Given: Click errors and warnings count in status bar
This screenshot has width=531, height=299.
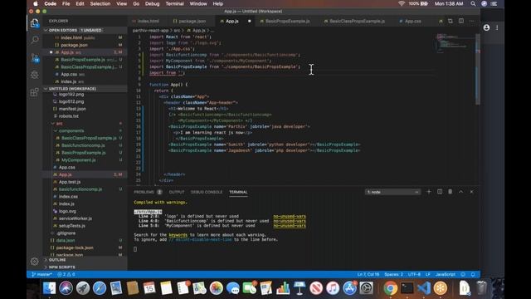Looking at the screenshot, I should 66,274.
